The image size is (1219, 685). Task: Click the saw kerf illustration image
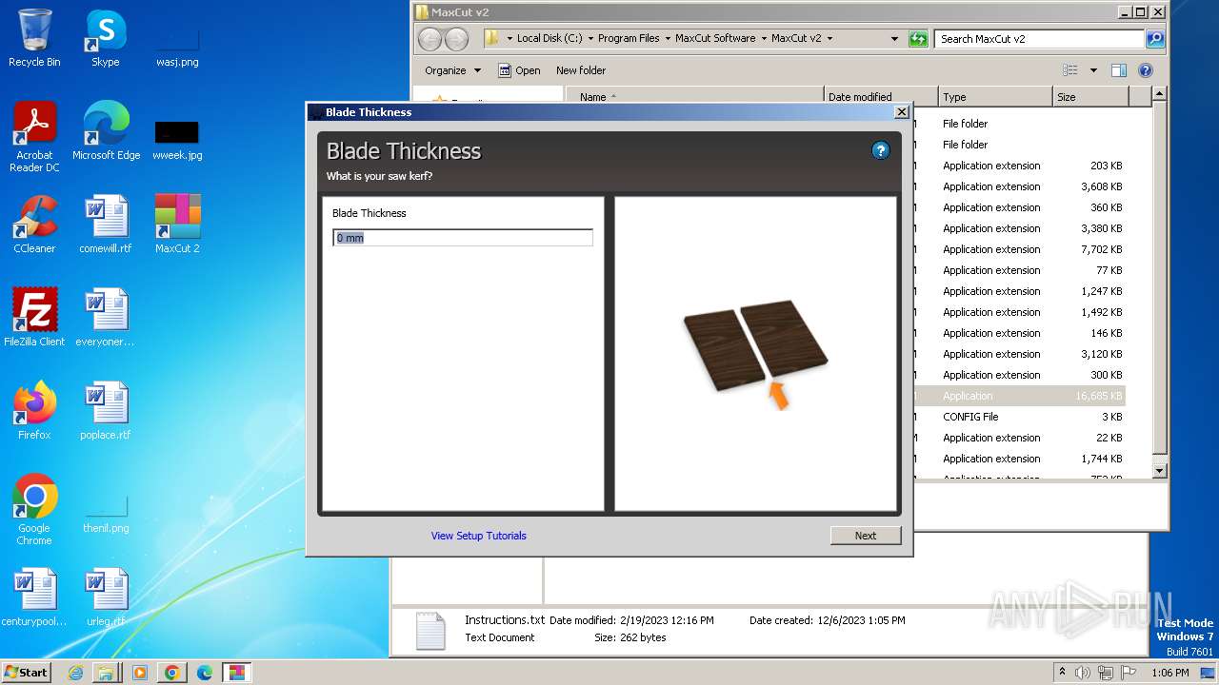[x=755, y=353]
